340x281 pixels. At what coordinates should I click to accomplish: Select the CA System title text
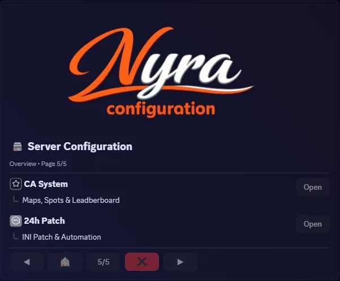[46, 184]
